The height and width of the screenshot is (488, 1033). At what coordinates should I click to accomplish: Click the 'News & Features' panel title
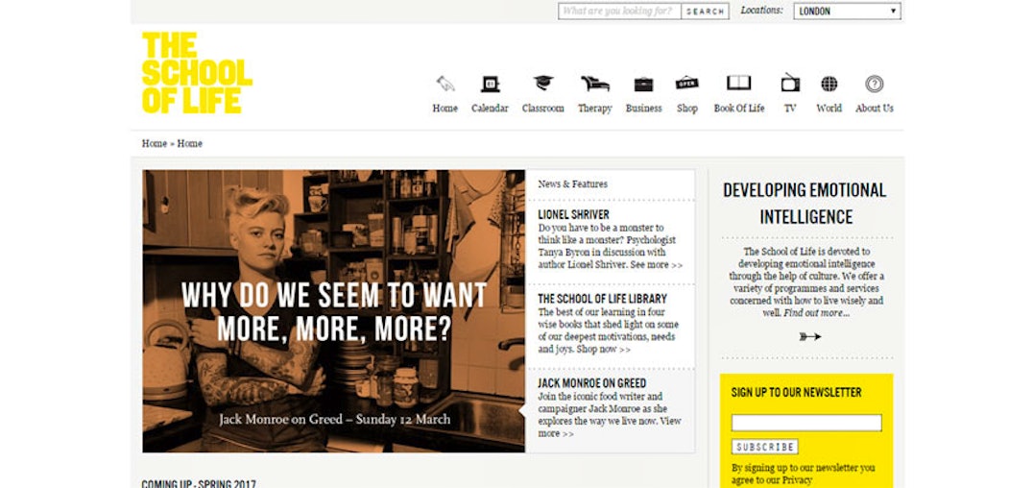[x=572, y=184]
